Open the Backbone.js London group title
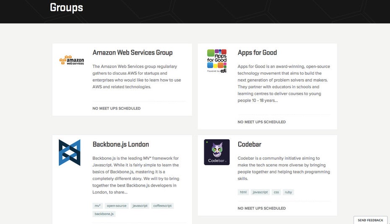 [x=121, y=144]
